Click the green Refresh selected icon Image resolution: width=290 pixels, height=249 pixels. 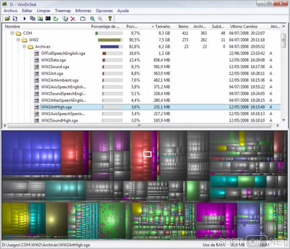pyautogui.click(x=56, y=19)
